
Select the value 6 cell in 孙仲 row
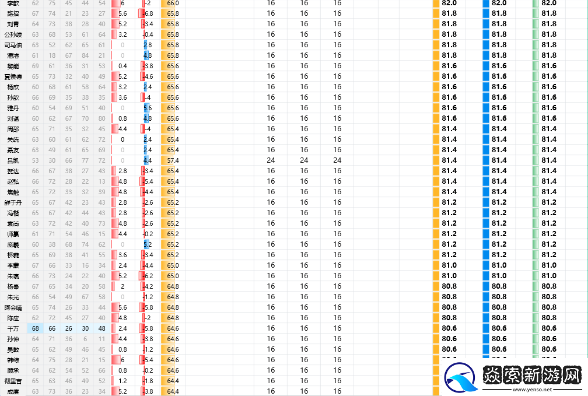[85, 339]
